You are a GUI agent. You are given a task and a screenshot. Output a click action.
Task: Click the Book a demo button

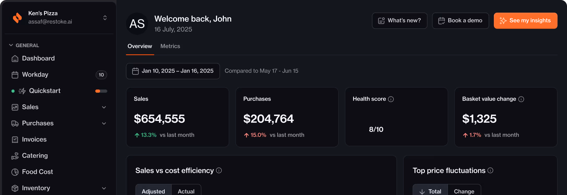460,21
